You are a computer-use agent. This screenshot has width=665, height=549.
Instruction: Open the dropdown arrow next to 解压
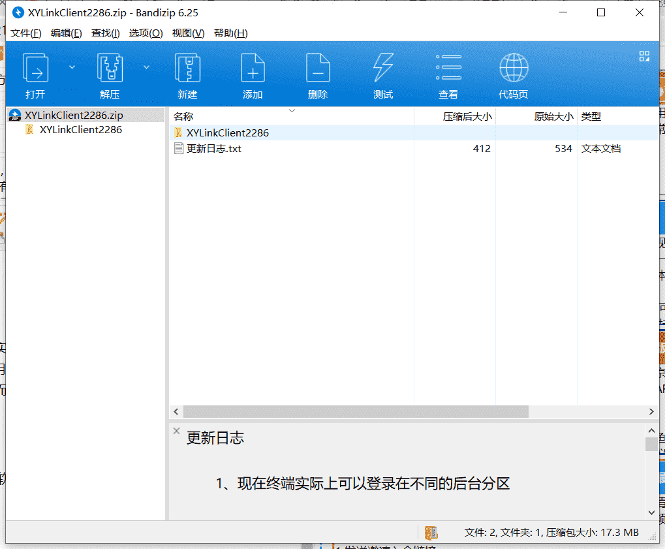pyautogui.click(x=146, y=67)
